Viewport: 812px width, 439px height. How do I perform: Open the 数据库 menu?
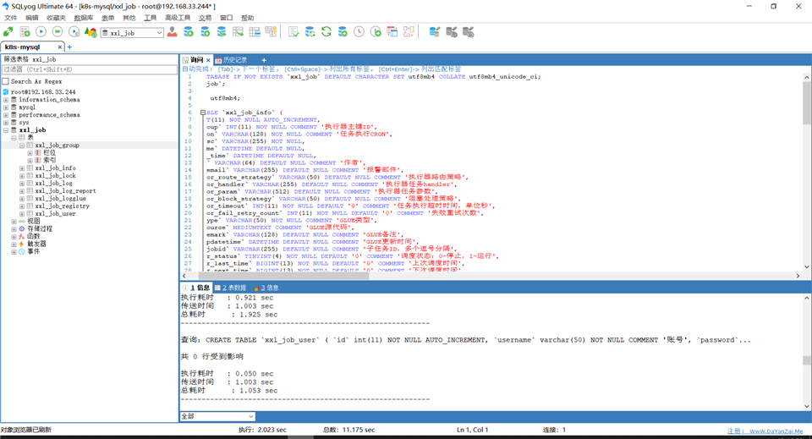[84, 18]
